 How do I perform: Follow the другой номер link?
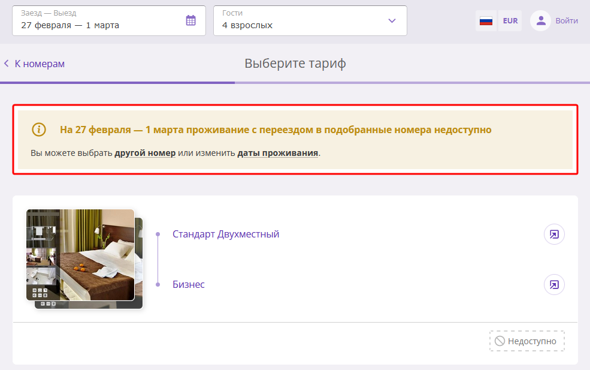click(x=145, y=153)
